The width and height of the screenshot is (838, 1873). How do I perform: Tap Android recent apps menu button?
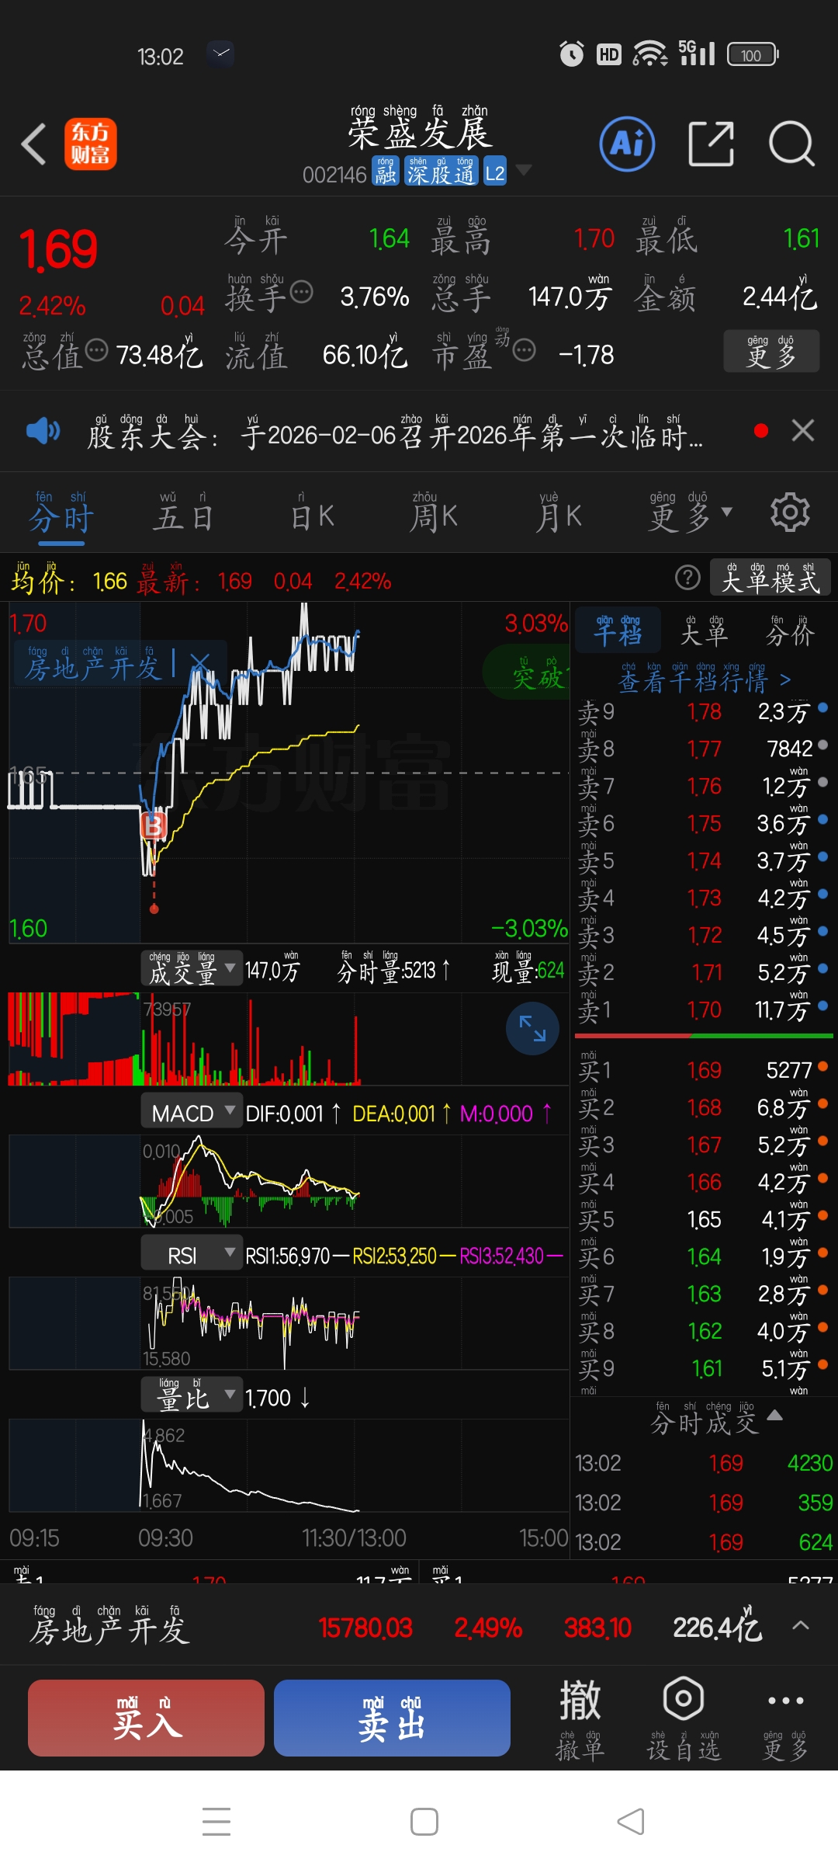(216, 1822)
